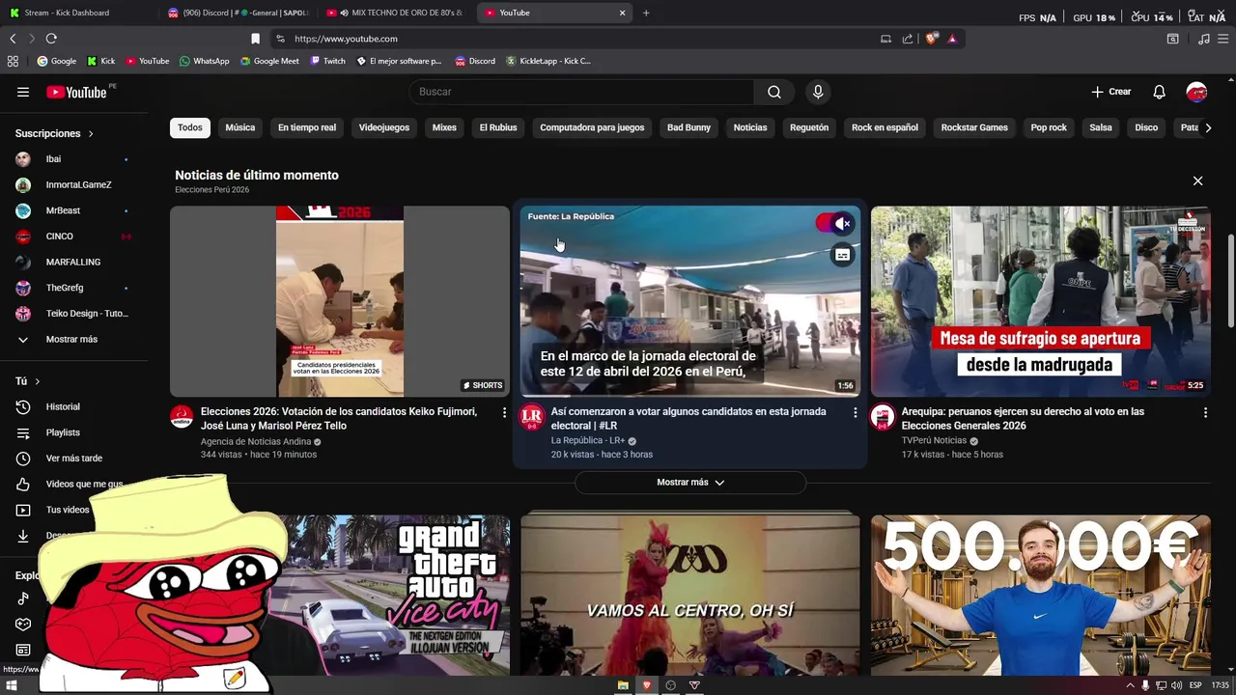Click the Crear button
This screenshot has width=1236, height=695.
1111,92
